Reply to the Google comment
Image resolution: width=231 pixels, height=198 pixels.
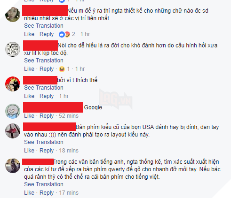(x=47, y=116)
